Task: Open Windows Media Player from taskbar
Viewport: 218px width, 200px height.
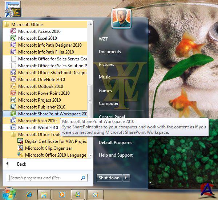Action: [62, 195]
